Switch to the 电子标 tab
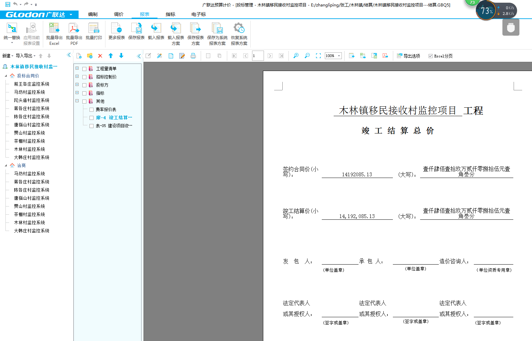 pyautogui.click(x=198, y=14)
